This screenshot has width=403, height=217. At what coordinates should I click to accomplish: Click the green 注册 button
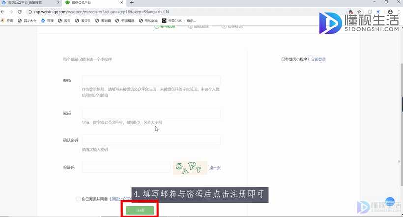coord(140,210)
